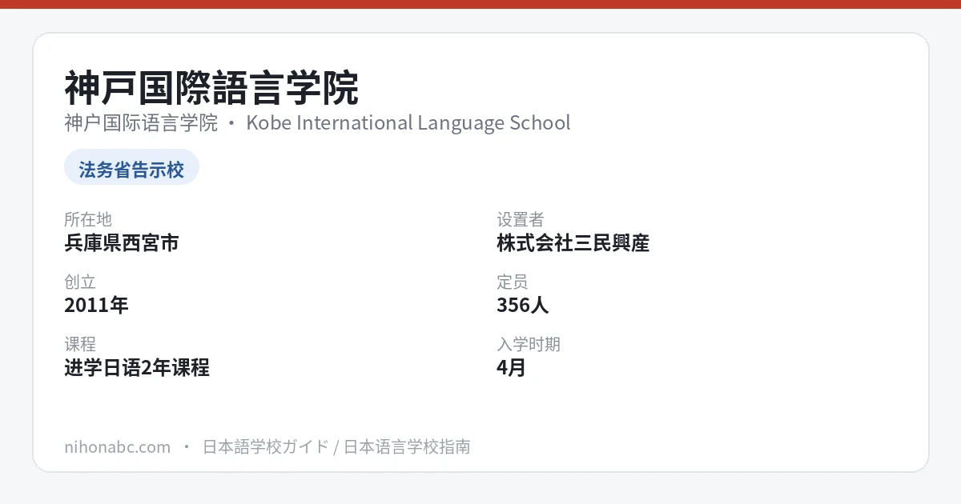Select the subtitle Kobe International Language School
Viewport: 961px width, 504px height.
point(408,122)
